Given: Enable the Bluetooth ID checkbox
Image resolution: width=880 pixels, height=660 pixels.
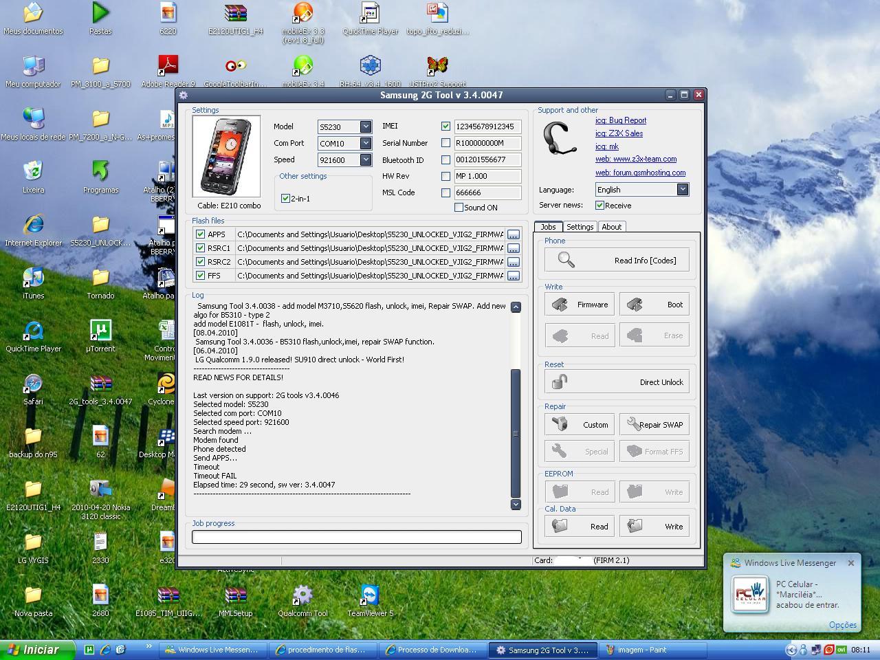Looking at the screenshot, I should (445, 159).
